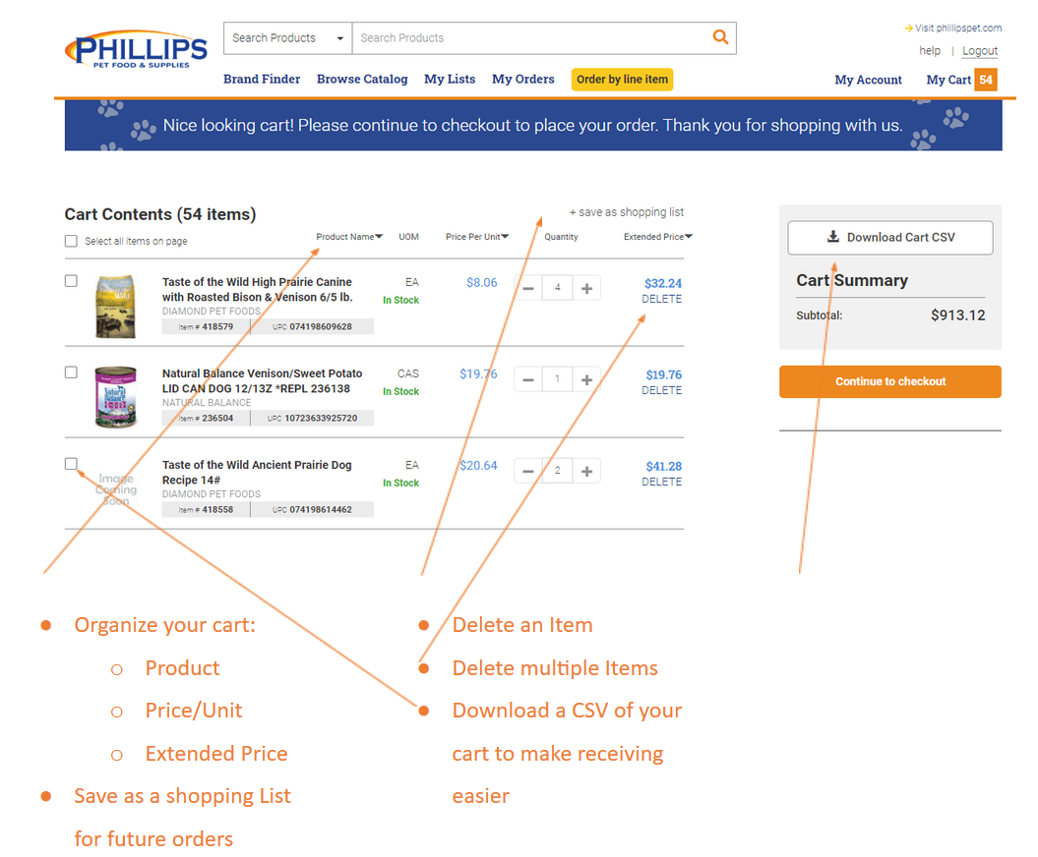Click the search magnifying glass icon
1038x857 pixels.
pyautogui.click(x=720, y=37)
